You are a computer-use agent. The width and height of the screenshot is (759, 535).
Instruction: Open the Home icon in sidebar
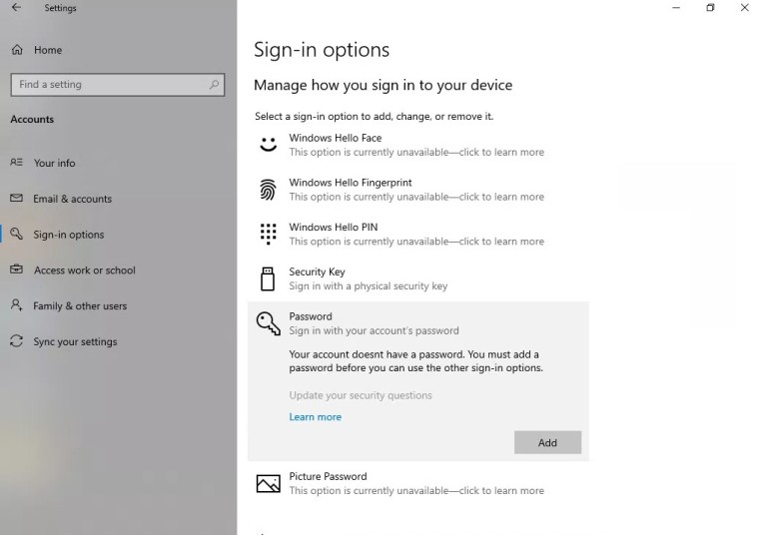[x=17, y=50]
